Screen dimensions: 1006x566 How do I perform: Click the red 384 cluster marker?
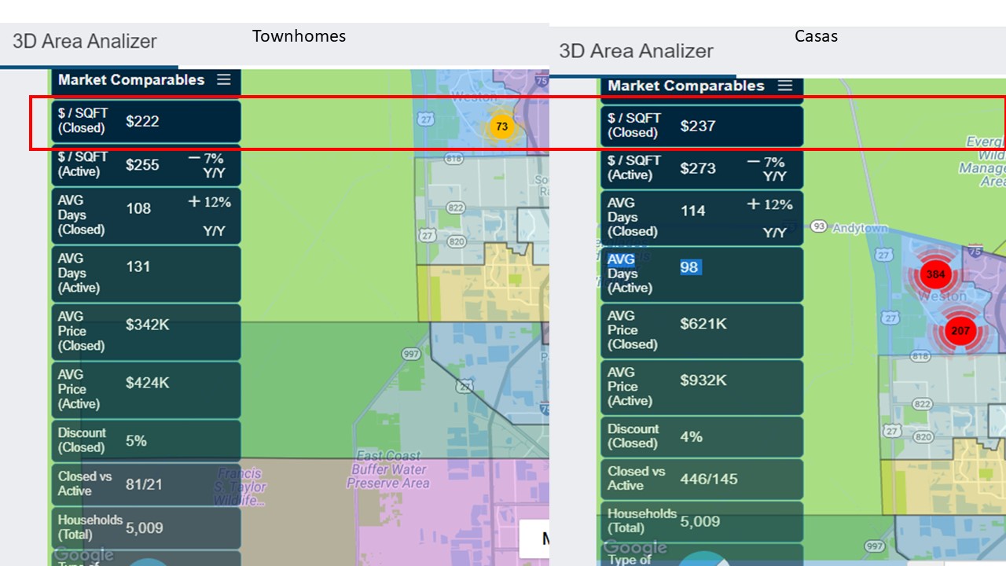coord(935,274)
